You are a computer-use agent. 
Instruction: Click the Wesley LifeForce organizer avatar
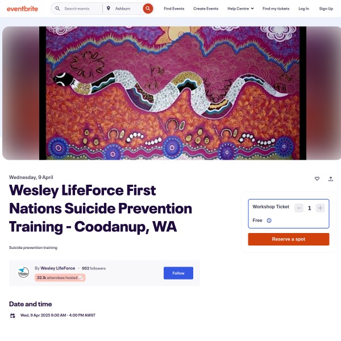(23, 272)
